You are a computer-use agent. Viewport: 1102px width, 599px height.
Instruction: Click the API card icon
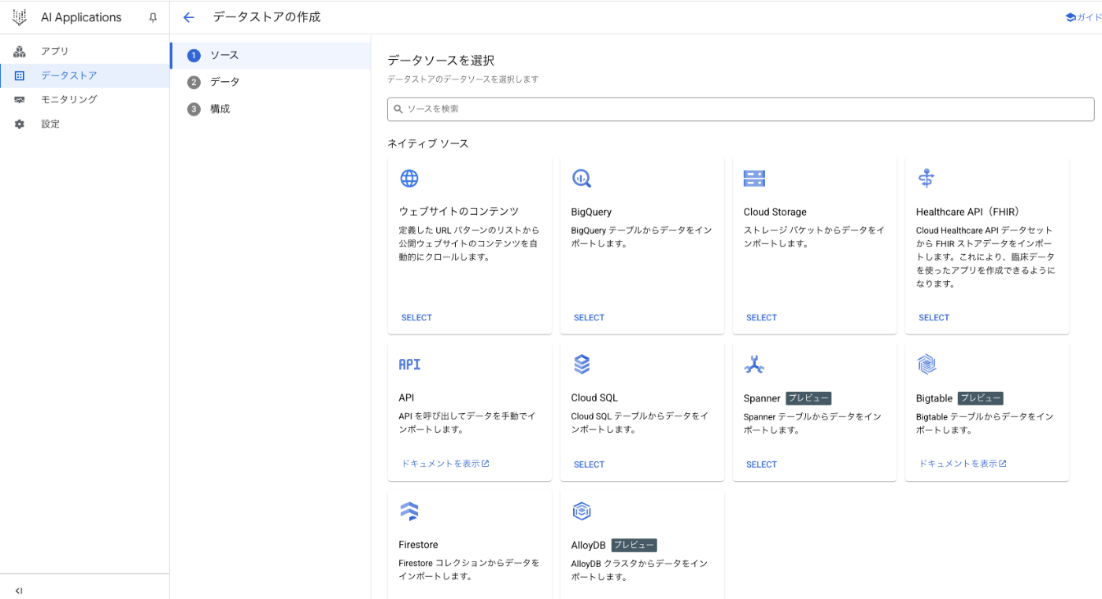click(409, 364)
